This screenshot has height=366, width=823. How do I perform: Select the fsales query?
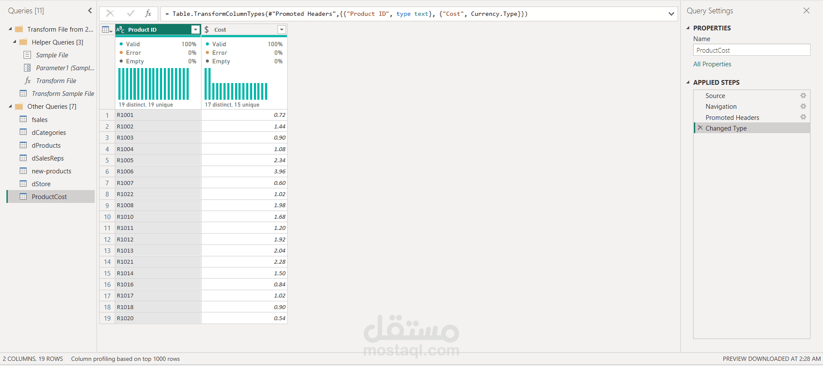(39, 120)
